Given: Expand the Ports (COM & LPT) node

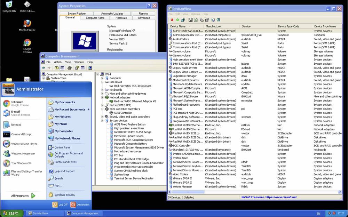Looking at the screenshot, I should 102,105.
